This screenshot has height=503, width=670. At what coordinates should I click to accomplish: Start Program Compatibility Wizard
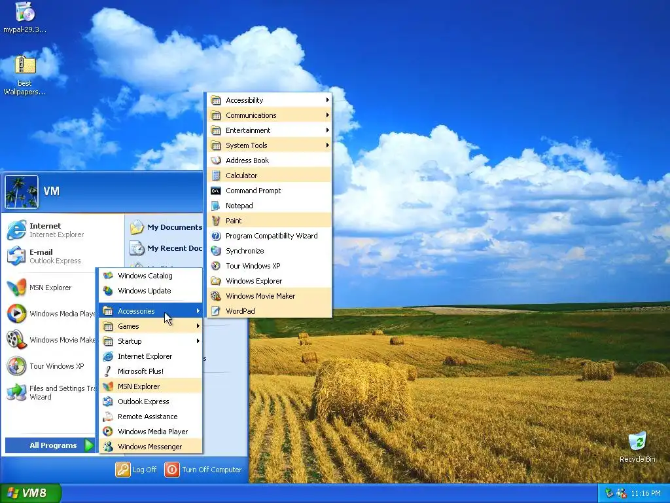tap(270, 236)
